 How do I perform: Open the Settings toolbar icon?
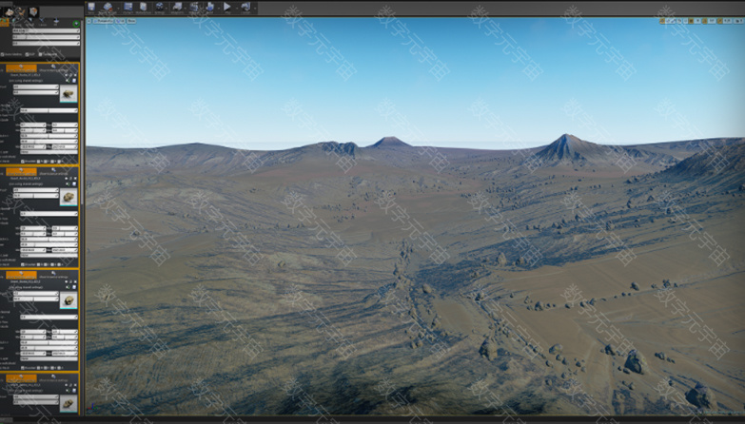(160, 7)
